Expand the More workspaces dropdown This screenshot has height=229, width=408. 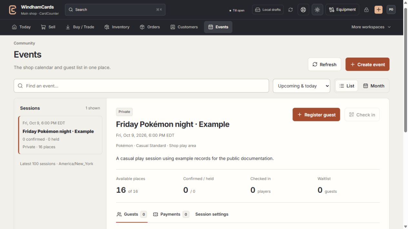tap(371, 27)
